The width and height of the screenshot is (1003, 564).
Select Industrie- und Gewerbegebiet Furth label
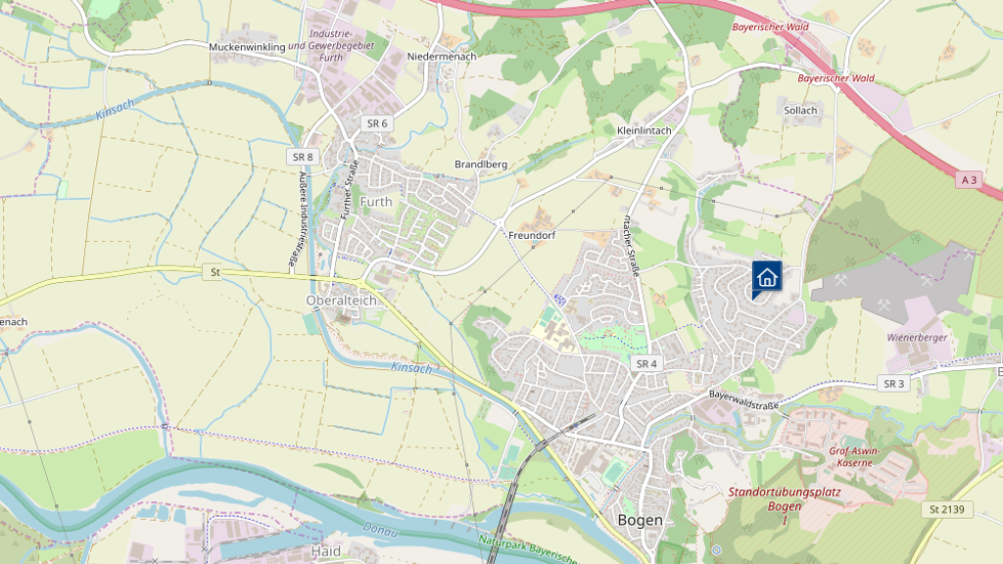331,45
